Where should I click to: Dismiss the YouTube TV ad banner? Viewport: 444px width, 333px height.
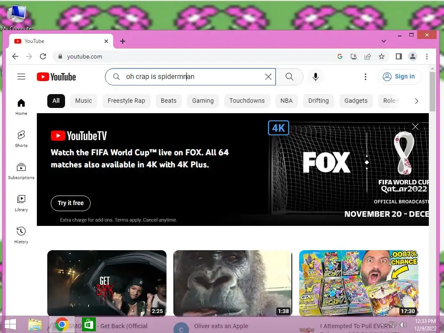tap(415, 127)
